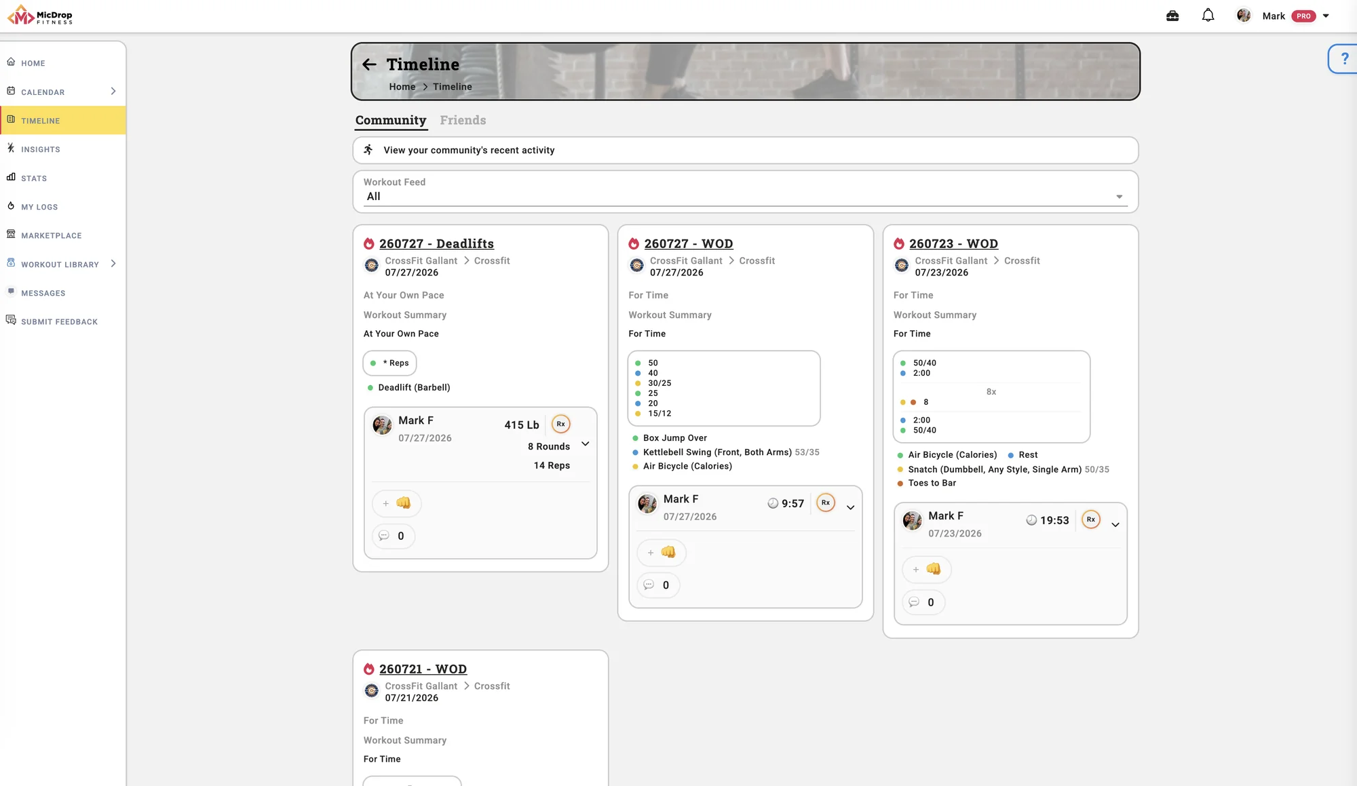1357x786 pixels.
Task: Click Rx badge next to 9:57
Action: [x=826, y=503]
